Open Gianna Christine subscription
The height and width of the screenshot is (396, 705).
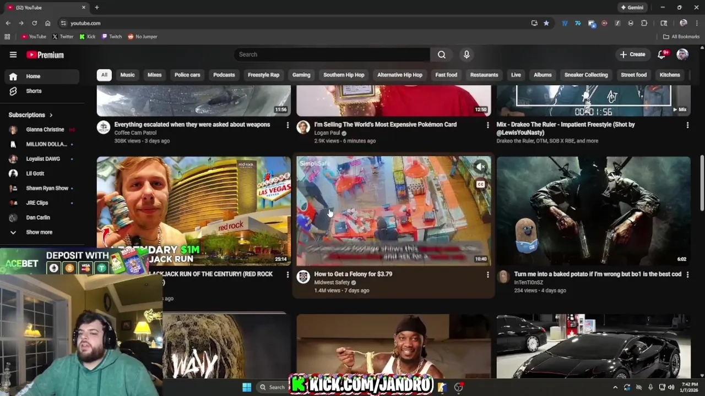(x=42, y=129)
